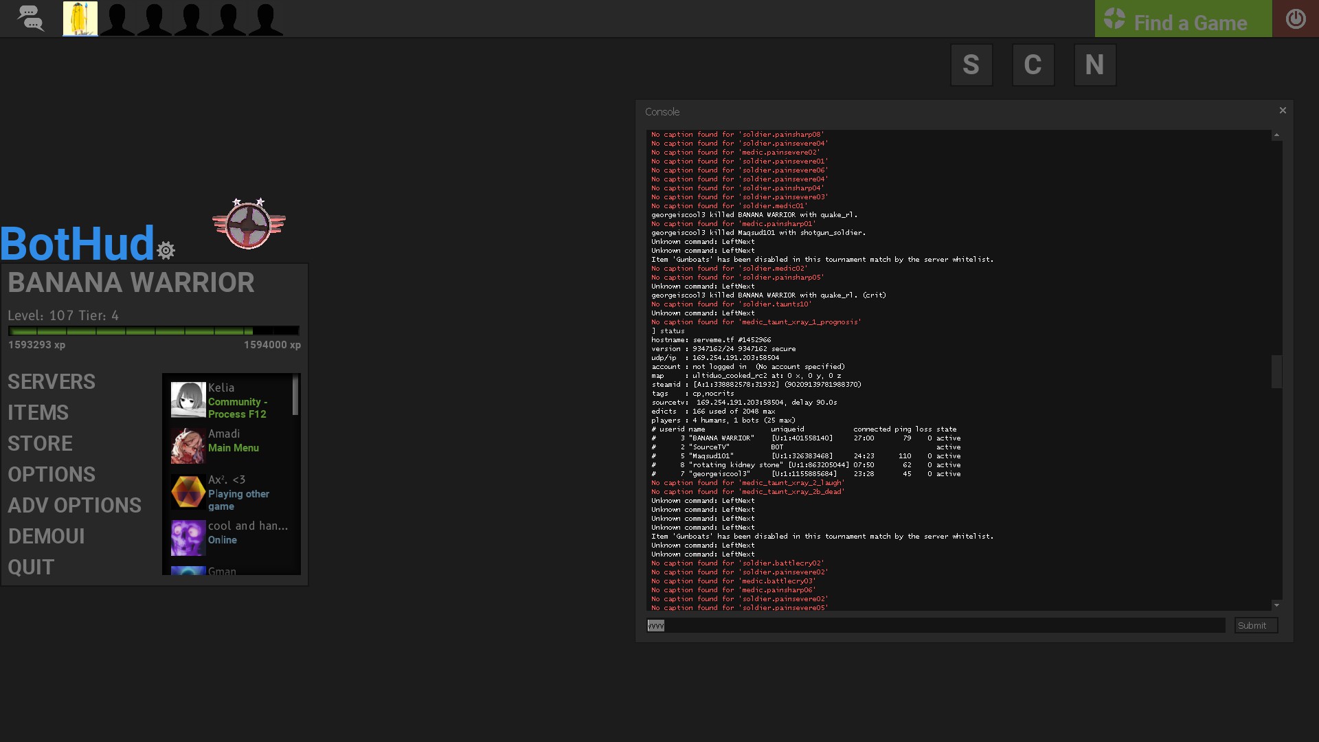Open ADV OPTIONS menu entry
The height and width of the screenshot is (742, 1319).
pos(75,506)
